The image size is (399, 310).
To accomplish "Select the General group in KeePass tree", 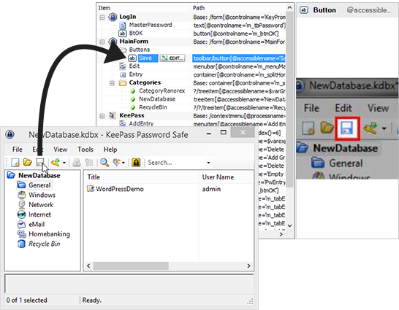I will pos(39,185).
